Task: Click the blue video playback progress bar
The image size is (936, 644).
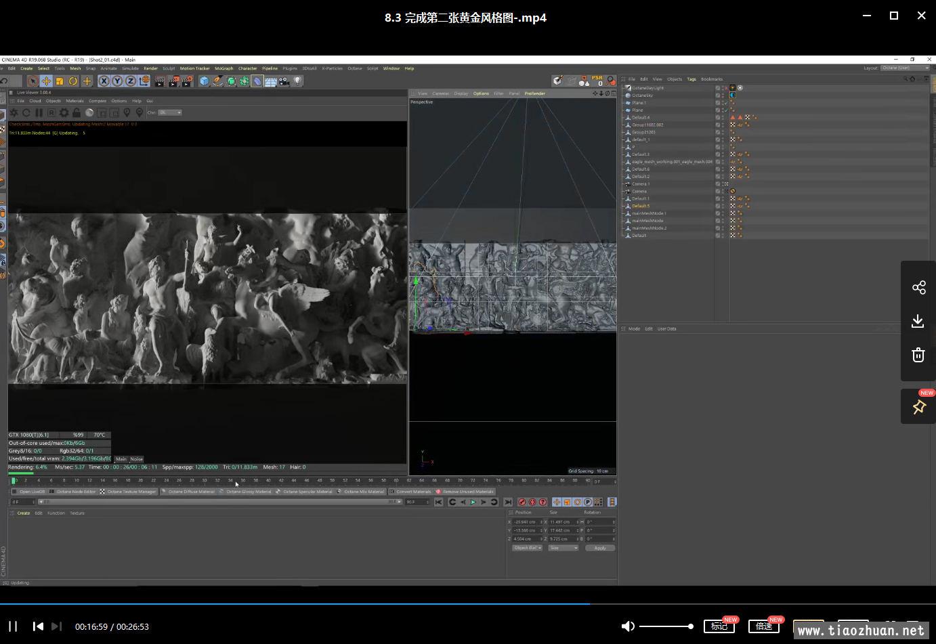Action: point(295,603)
